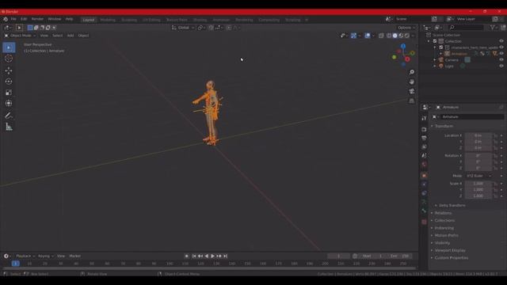
Task: Open the Object properties tab icon
Action: 425,176
